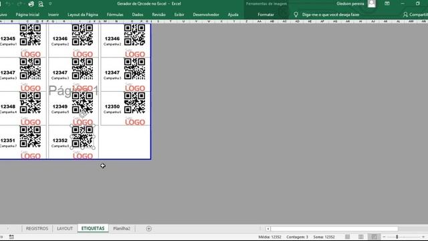The width and height of the screenshot is (428, 241).
Task: Customize the quick access toolbar dropdown
Action: point(50,3)
